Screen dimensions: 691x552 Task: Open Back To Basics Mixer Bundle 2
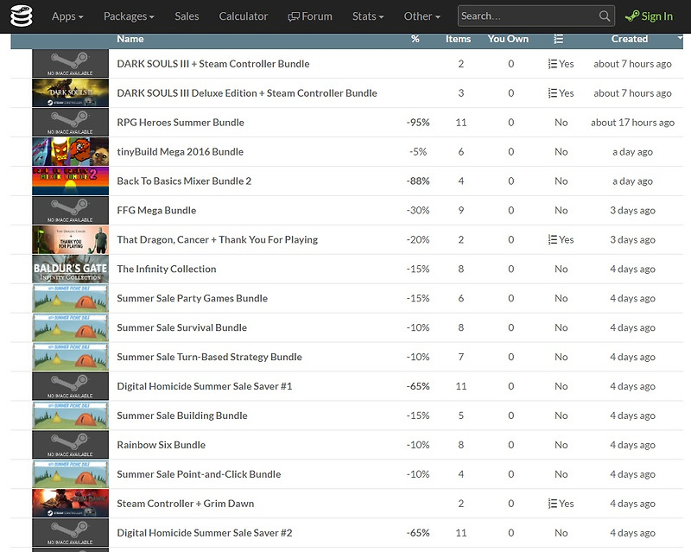click(x=184, y=181)
